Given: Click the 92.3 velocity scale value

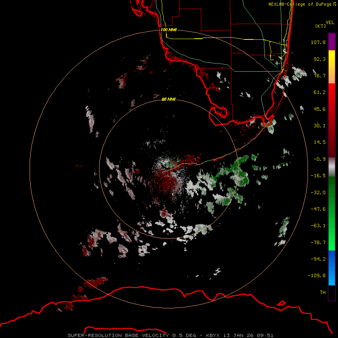Looking at the screenshot, I should pos(320,59).
